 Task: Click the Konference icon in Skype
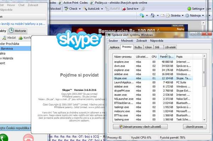tap(21, 38)
